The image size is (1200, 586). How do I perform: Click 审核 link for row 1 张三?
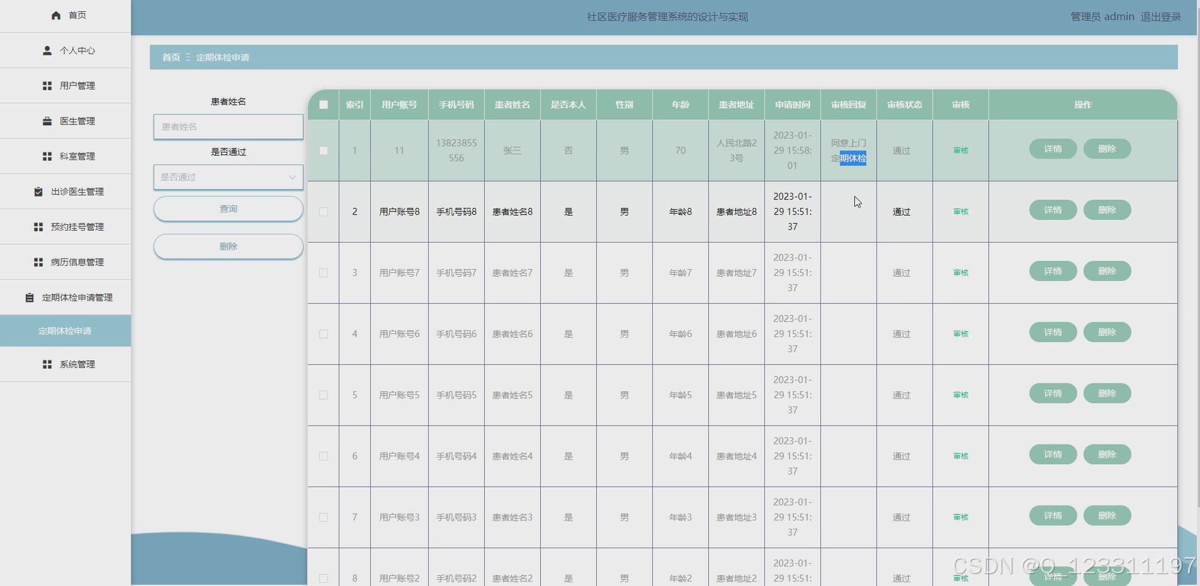click(961, 150)
